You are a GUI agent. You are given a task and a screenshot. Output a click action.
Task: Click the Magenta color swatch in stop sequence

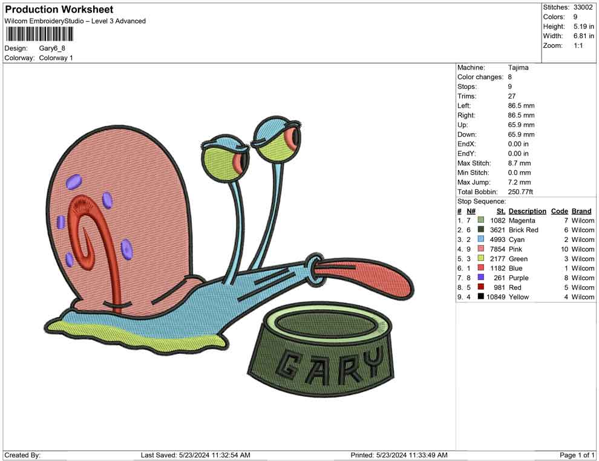point(481,220)
